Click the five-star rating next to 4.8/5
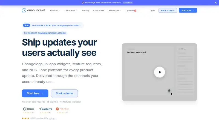The height and width of the screenshot is (120, 219). pos(25,118)
